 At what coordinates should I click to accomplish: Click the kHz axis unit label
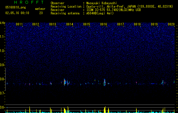coord(3,23)
